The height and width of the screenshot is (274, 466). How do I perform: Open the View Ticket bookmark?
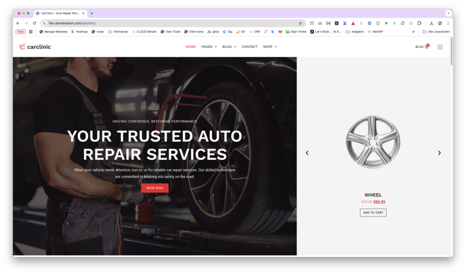pos(171,31)
